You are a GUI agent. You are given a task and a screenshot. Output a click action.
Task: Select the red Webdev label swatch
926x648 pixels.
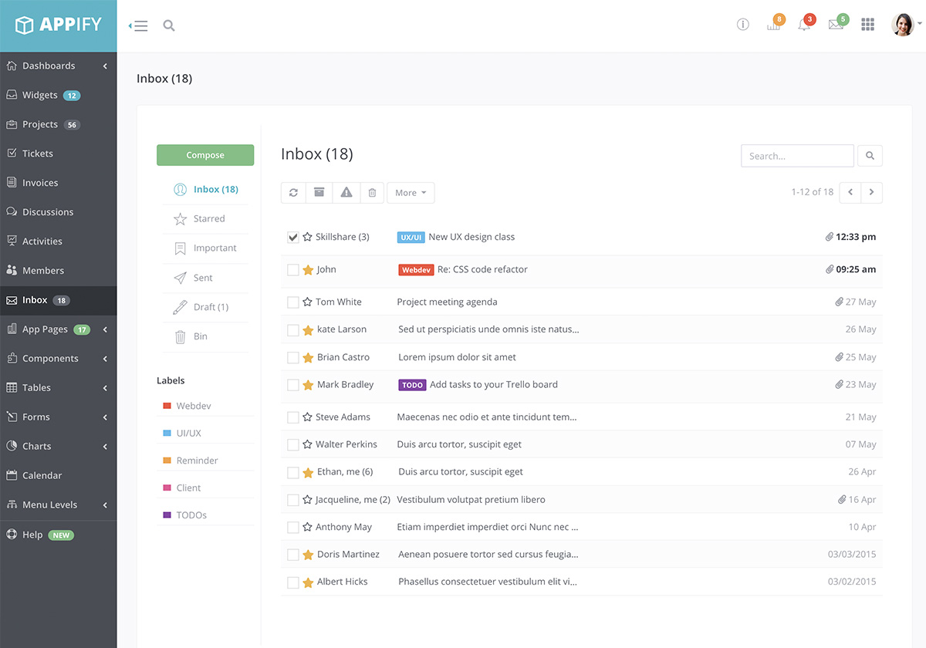[167, 406]
